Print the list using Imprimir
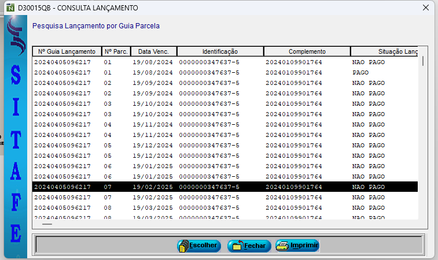 point(297,246)
